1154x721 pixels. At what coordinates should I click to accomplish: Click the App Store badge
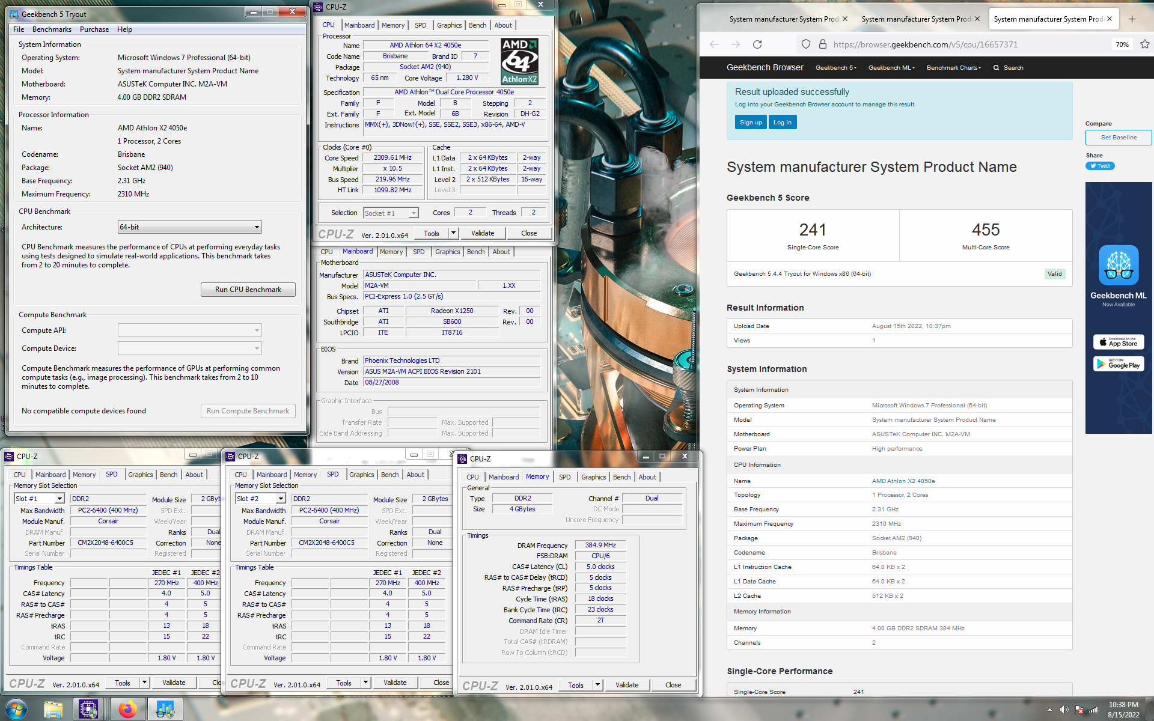tap(1119, 342)
